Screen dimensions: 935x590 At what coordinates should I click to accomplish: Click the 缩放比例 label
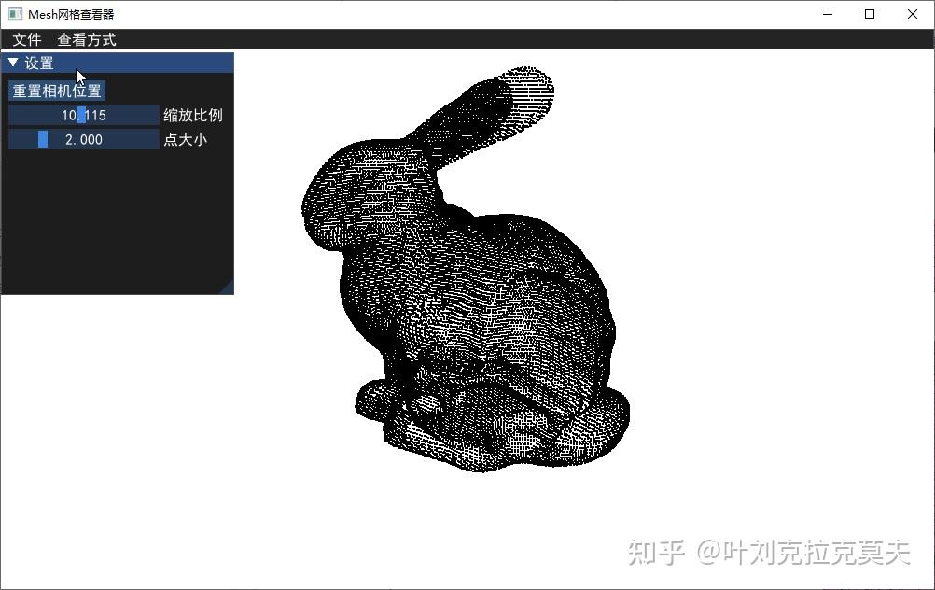193,116
